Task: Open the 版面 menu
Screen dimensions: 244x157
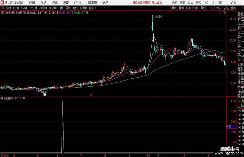Action: 183,3
